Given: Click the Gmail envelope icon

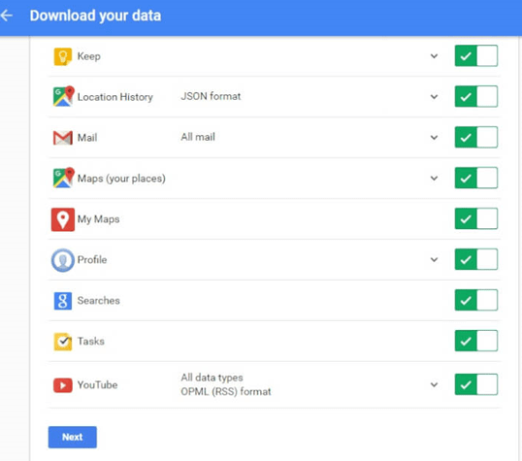Looking at the screenshot, I should (x=63, y=138).
